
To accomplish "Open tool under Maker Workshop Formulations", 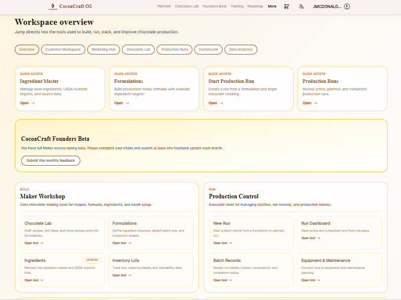I will click(x=122, y=243).
